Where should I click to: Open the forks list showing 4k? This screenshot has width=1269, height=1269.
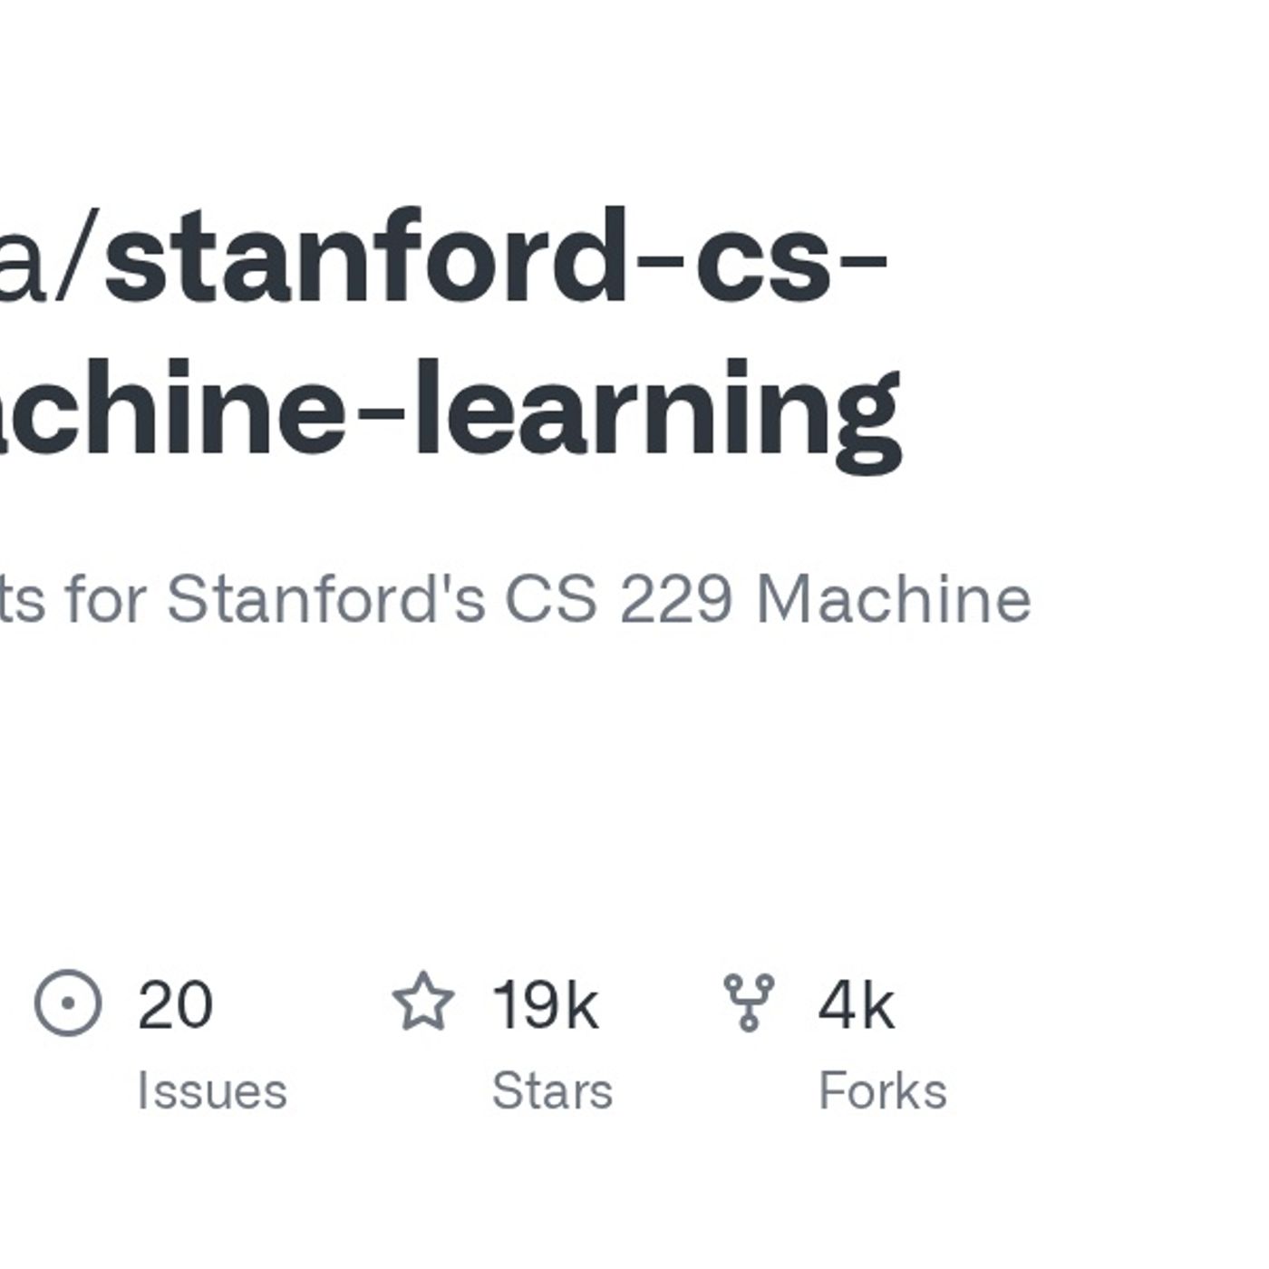pyautogui.click(x=855, y=1004)
